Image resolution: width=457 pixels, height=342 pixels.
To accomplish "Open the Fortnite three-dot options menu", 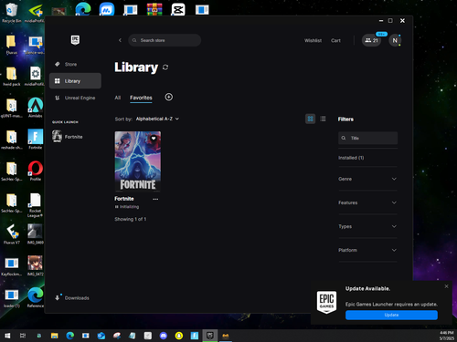I will pyautogui.click(x=155, y=199).
